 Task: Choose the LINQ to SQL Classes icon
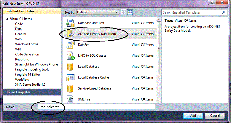(70, 56)
